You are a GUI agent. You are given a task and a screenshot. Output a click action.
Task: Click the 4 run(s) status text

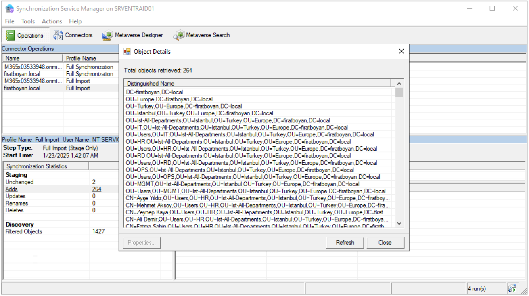click(x=477, y=289)
